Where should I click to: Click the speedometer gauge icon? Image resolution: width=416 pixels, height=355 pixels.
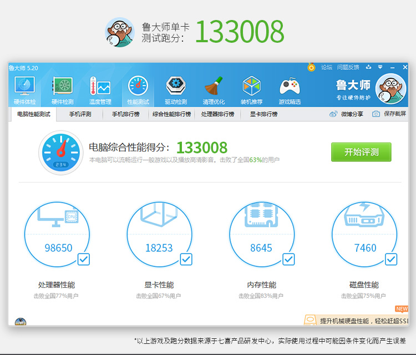pos(61,153)
